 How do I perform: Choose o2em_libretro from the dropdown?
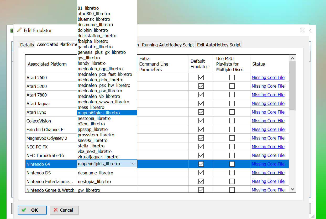point(107,124)
